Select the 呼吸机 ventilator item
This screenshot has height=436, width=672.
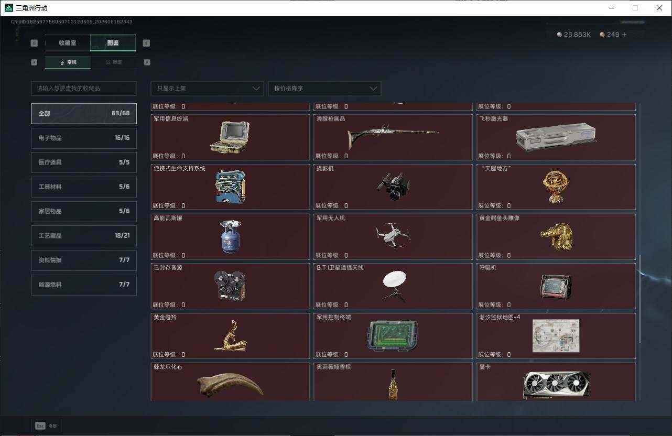(556, 286)
